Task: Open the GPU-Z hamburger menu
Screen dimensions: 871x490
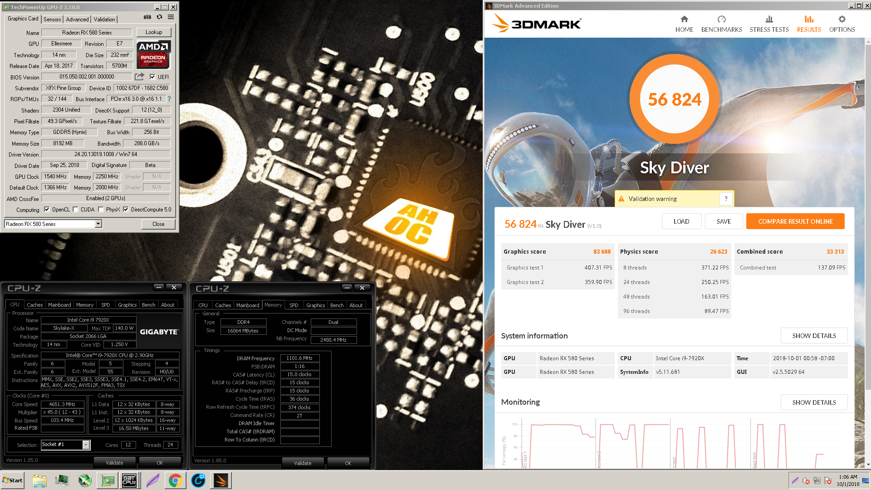Action: [171, 17]
